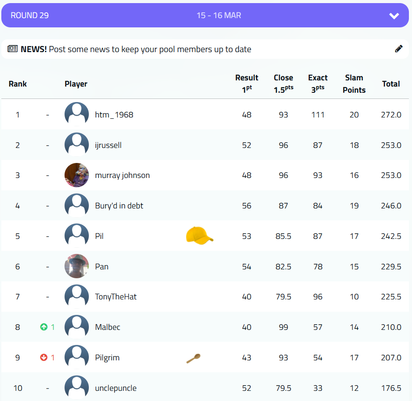412x401 pixels.
Task: Click the green up arrow beside Malbec
Action: point(44,327)
